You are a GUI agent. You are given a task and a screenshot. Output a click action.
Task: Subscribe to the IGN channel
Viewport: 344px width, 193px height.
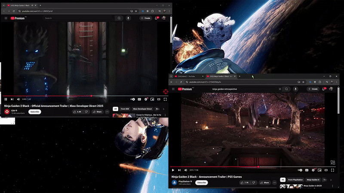pos(35,112)
